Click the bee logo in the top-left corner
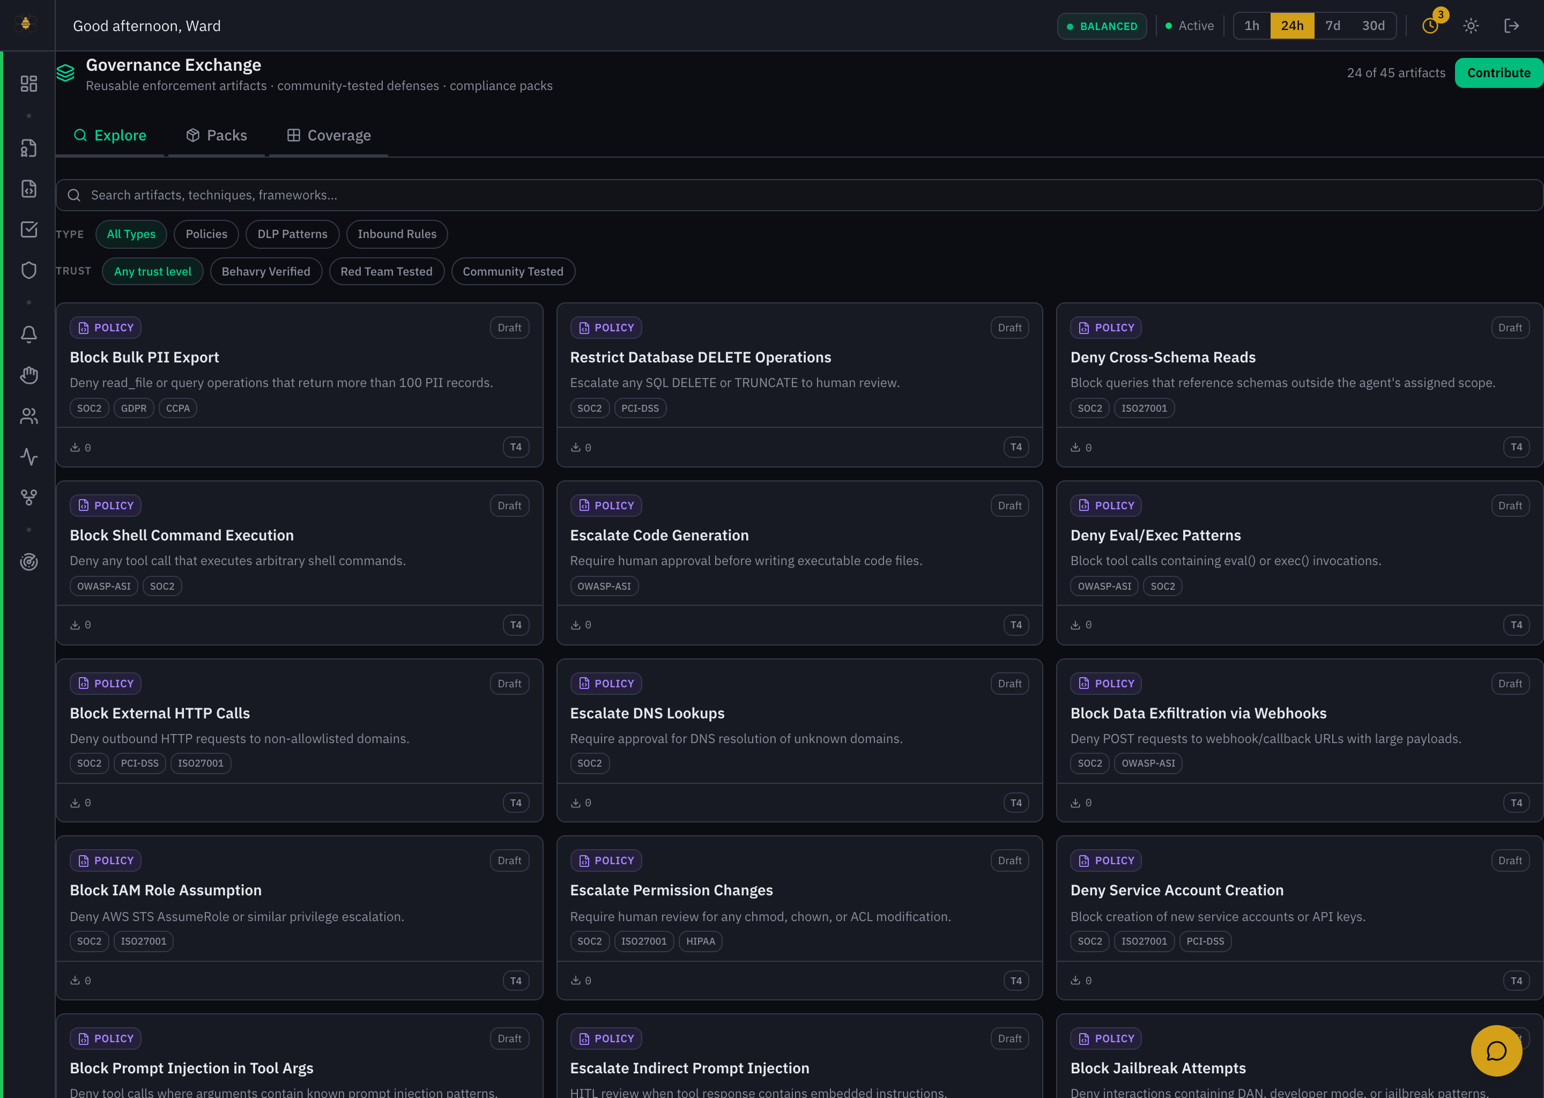 (x=26, y=24)
